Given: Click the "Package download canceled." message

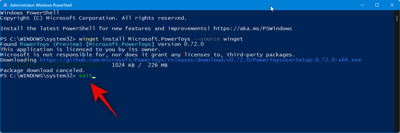Looking at the screenshot, I should click(x=43, y=70).
